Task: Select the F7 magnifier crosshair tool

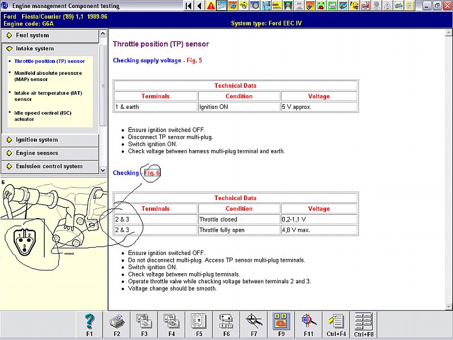Action: (x=254, y=325)
